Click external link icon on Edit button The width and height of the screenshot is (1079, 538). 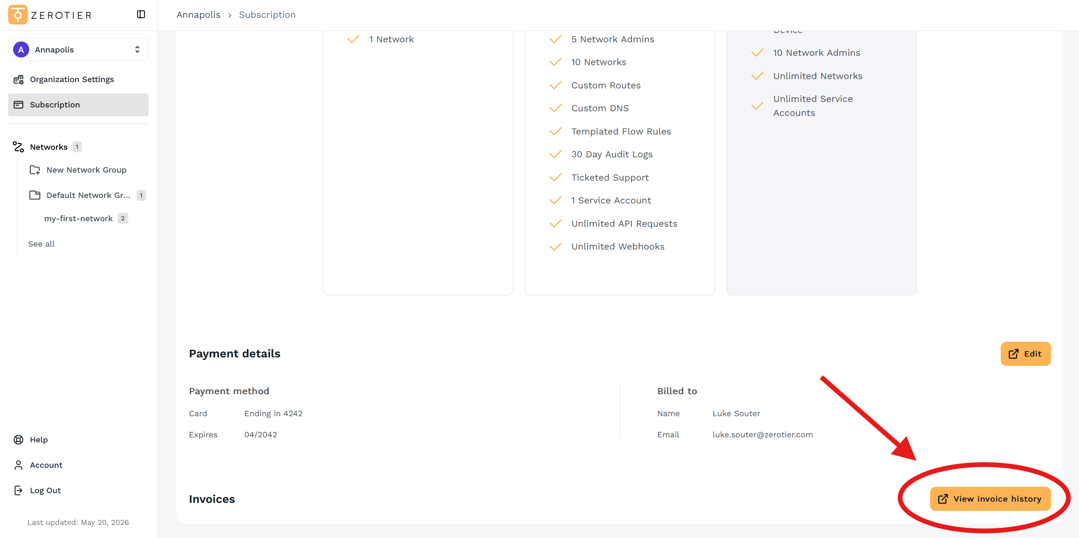(1014, 354)
